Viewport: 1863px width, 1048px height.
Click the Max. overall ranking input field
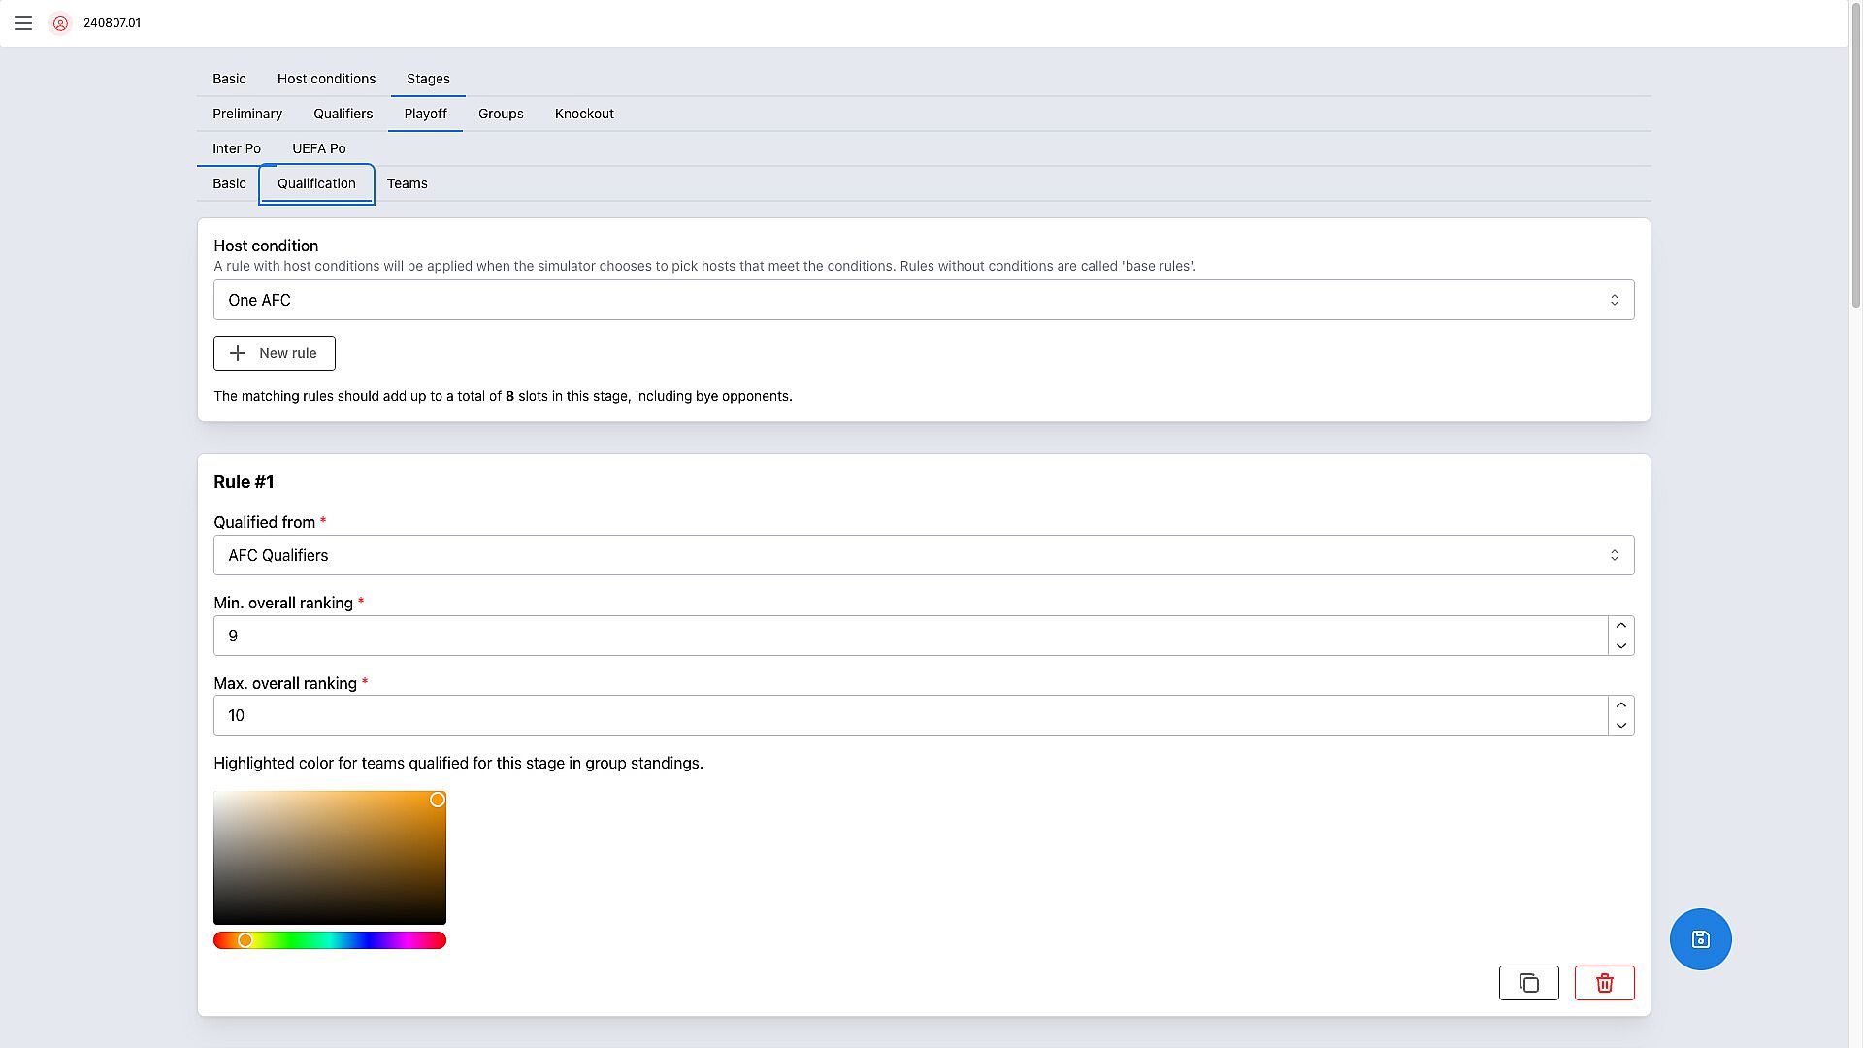click(x=909, y=715)
